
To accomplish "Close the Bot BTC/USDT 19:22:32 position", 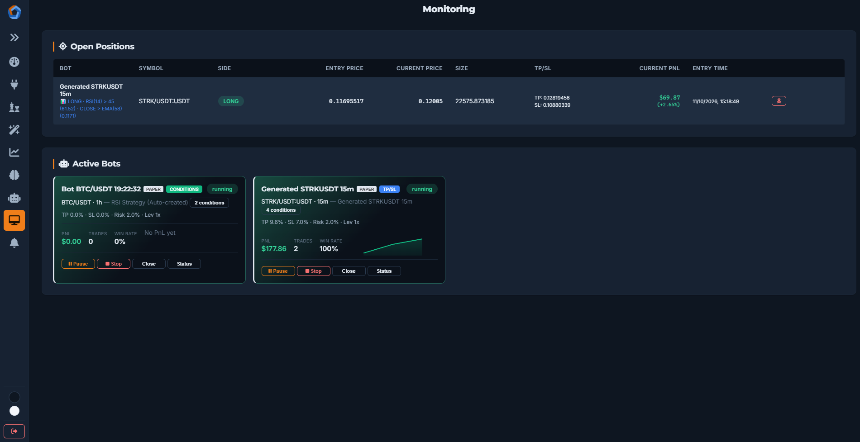I will click(149, 264).
